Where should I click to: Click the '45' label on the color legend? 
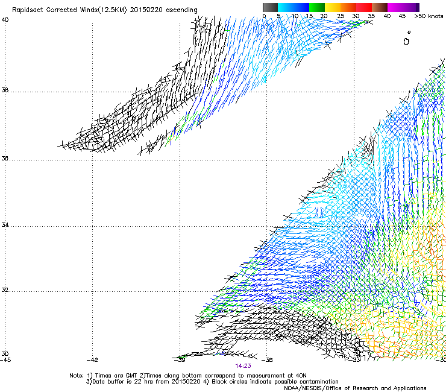[x=402, y=16]
